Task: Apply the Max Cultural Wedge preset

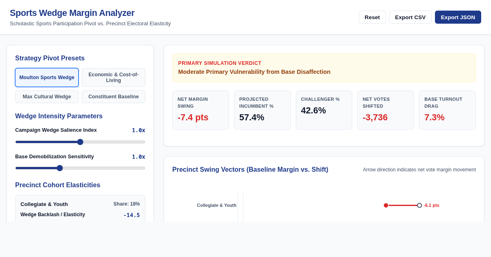Action: pyautogui.click(x=47, y=97)
